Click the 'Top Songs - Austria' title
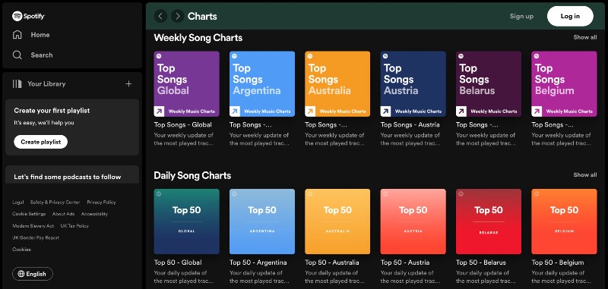608x289 pixels. [x=410, y=124]
